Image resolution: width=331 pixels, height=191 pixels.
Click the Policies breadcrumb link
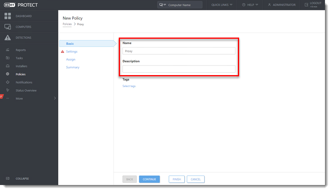click(67, 24)
